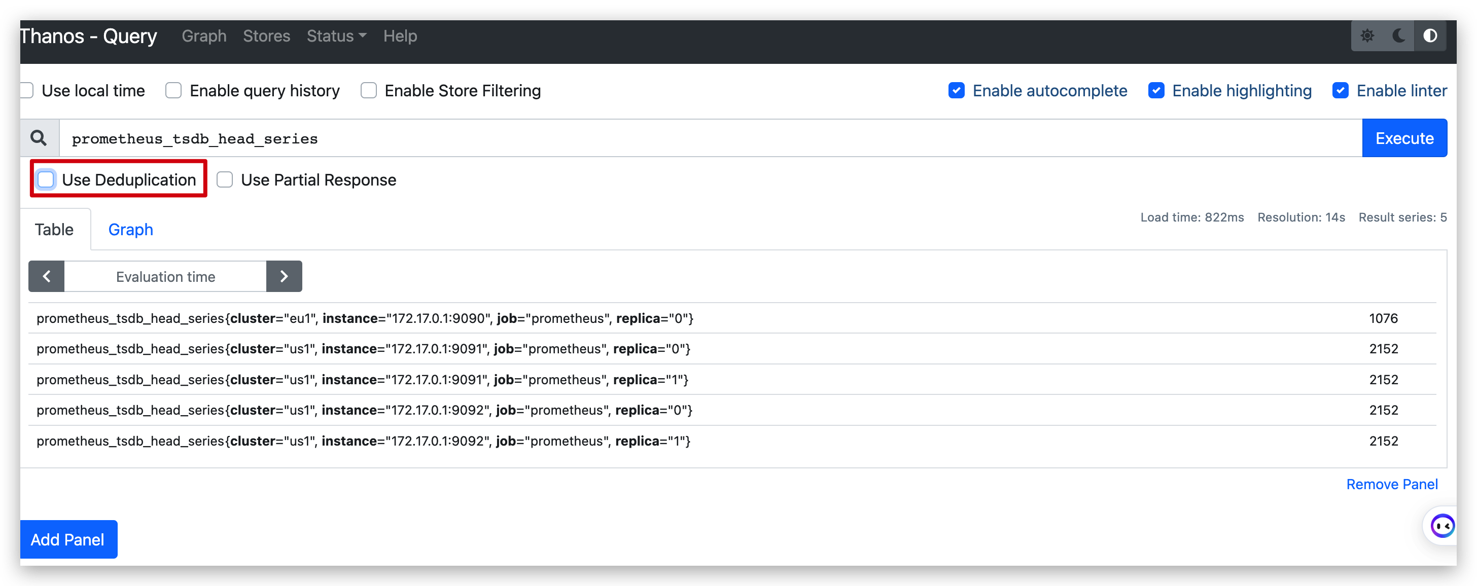Image resolution: width=1477 pixels, height=586 pixels.
Task: Enable Use Deduplication checkbox
Action: (46, 180)
